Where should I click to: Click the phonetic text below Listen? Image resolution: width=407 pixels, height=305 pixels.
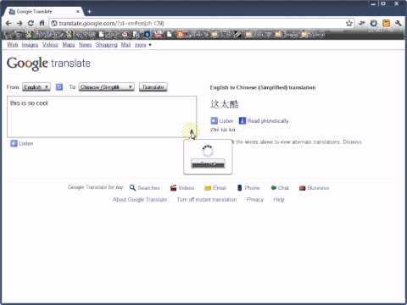(223, 130)
